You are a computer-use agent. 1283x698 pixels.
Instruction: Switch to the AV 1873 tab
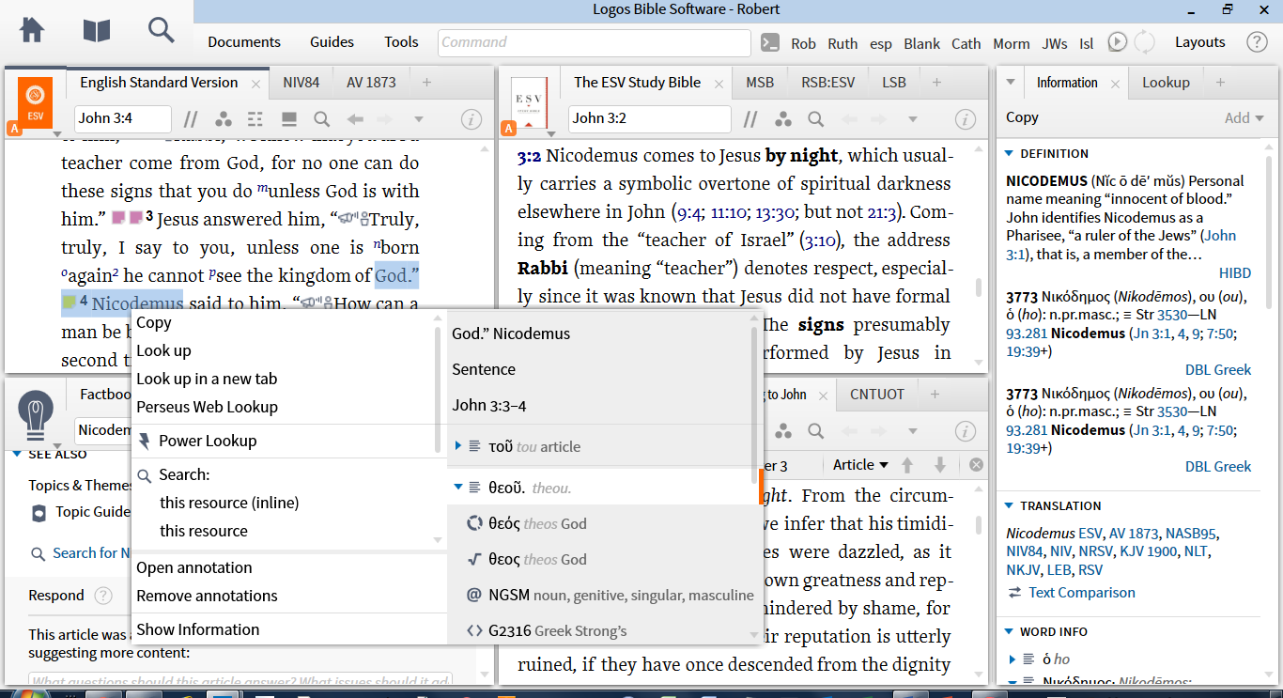pos(371,83)
